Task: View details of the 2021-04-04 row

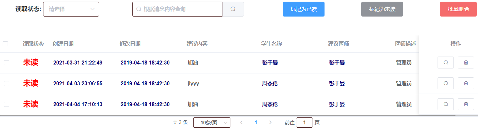Action: coord(446,104)
